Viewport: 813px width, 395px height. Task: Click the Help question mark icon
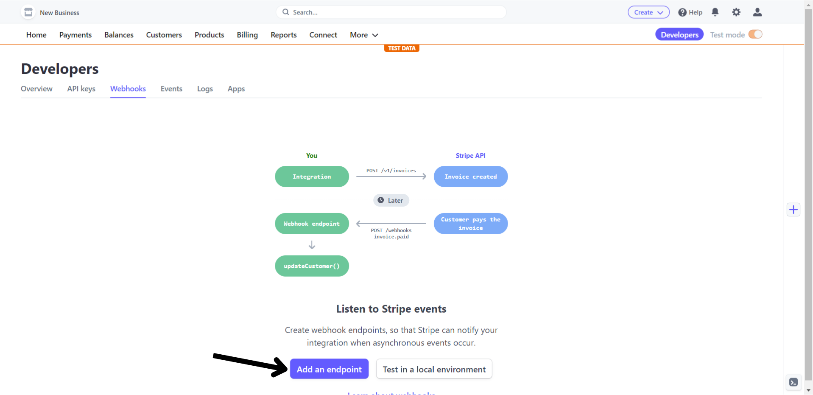click(682, 12)
